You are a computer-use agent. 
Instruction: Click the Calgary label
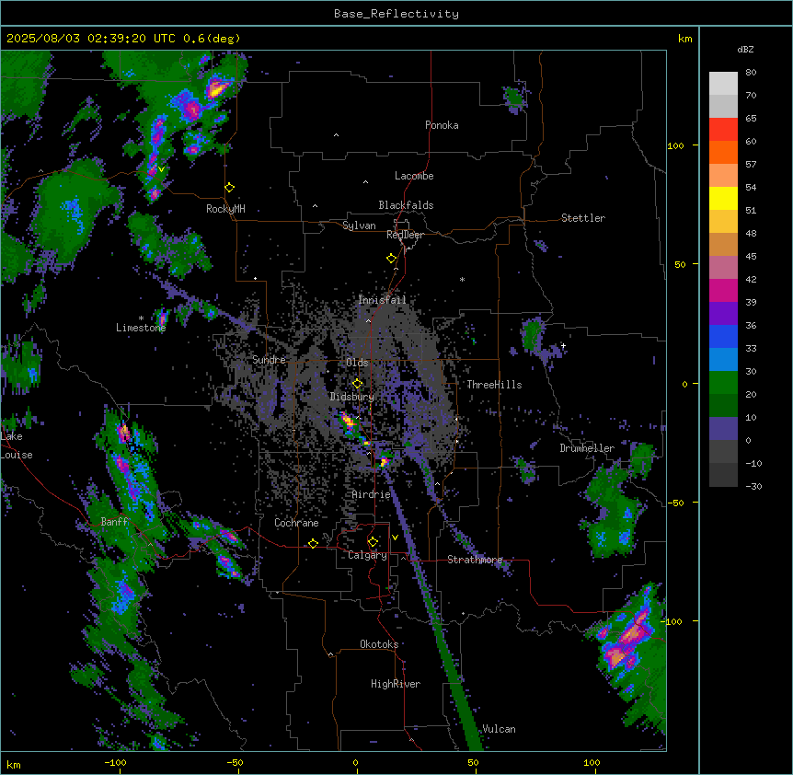tap(367, 555)
